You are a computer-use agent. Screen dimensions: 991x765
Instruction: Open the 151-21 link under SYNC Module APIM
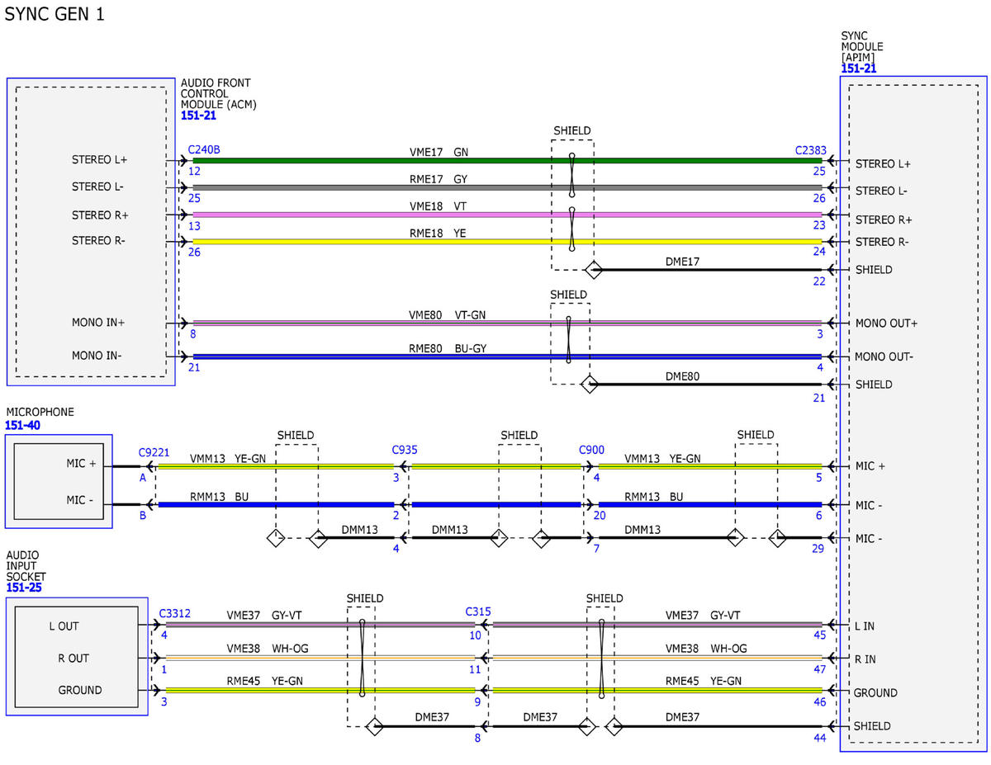(x=858, y=68)
